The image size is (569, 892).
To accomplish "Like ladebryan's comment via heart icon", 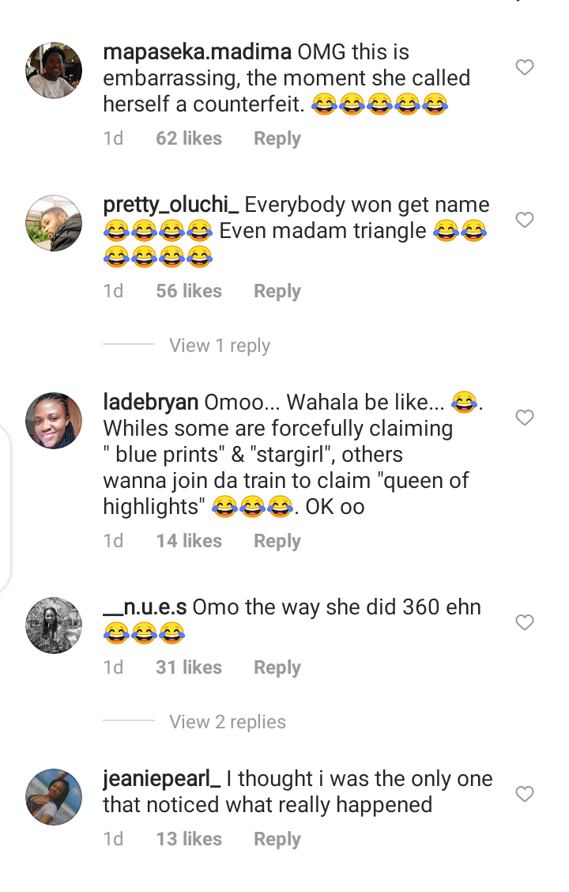I will pos(524,418).
